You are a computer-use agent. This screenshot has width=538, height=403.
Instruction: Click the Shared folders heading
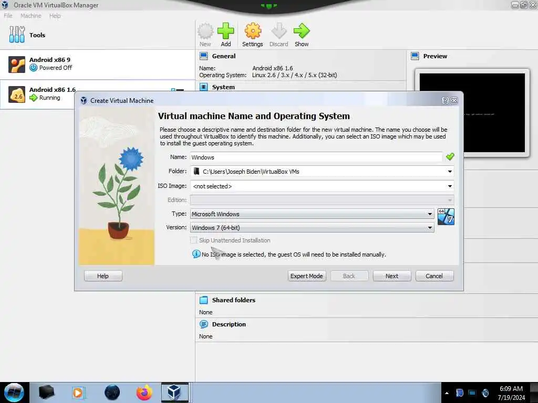234,300
